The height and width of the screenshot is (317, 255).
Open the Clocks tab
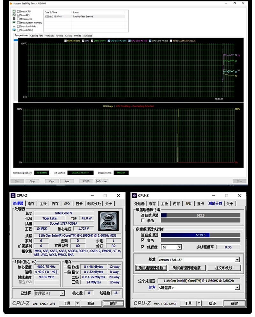(x=68, y=36)
